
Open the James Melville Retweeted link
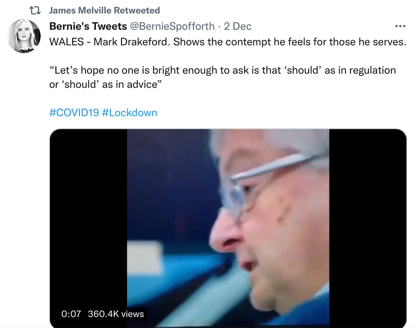point(104,11)
